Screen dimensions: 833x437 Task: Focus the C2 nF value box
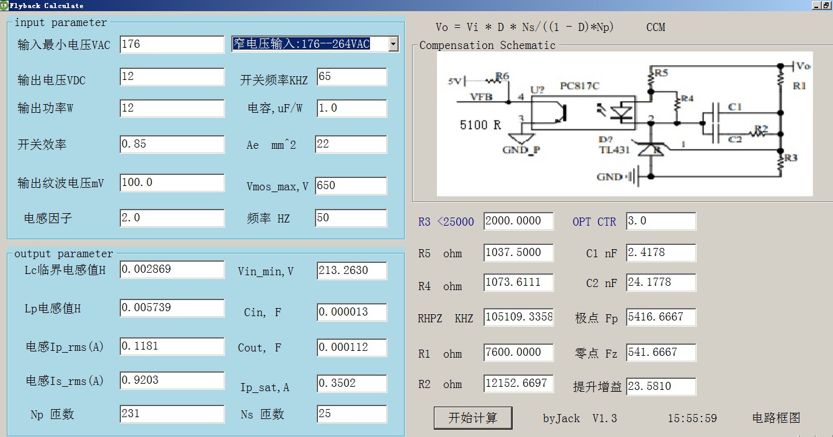(x=661, y=283)
